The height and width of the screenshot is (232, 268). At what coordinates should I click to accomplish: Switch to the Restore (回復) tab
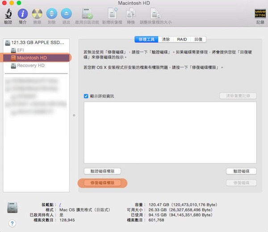[x=198, y=39]
